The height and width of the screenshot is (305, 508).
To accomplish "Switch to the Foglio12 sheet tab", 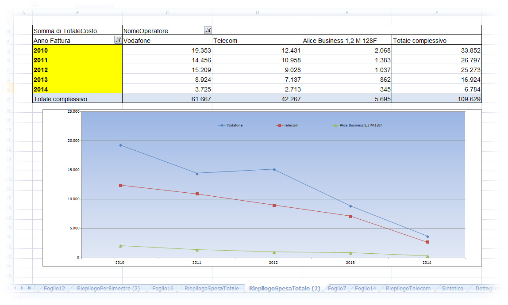I will pyautogui.click(x=54, y=288).
